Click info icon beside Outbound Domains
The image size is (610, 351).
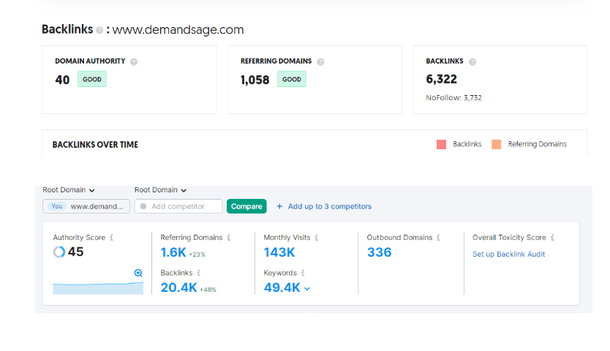438,238
